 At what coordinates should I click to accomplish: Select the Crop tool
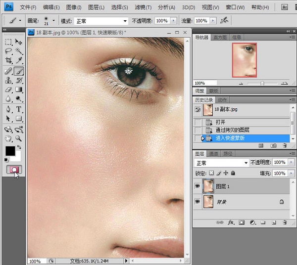[8, 60]
